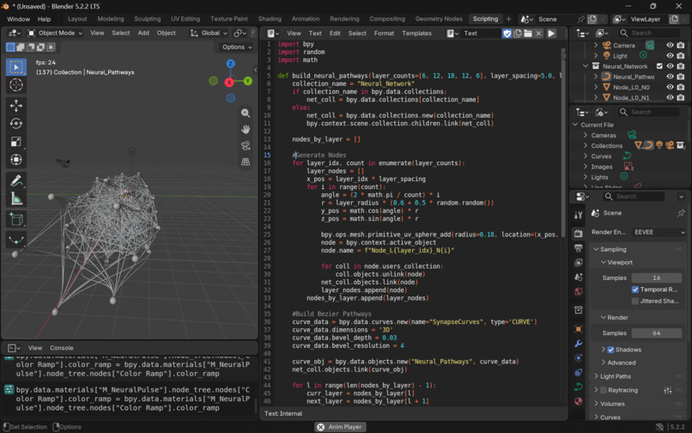The height and width of the screenshot is (433, 692).
Task: Open the Object Mode dropdown
Action: coord(55,34)
